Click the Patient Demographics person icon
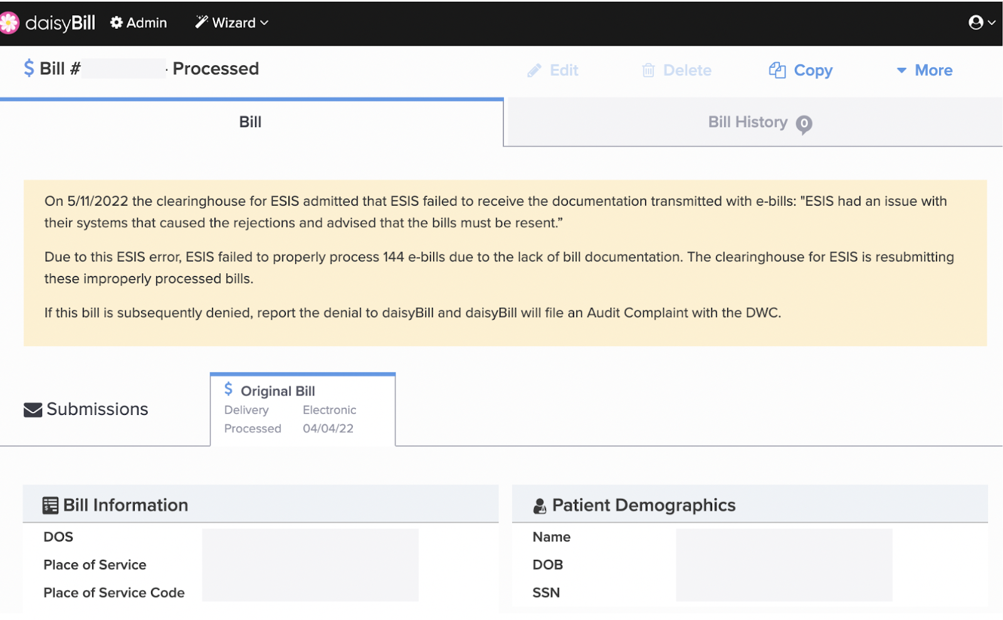Viewport: 1003px width, 620px height. coord(540,506)
